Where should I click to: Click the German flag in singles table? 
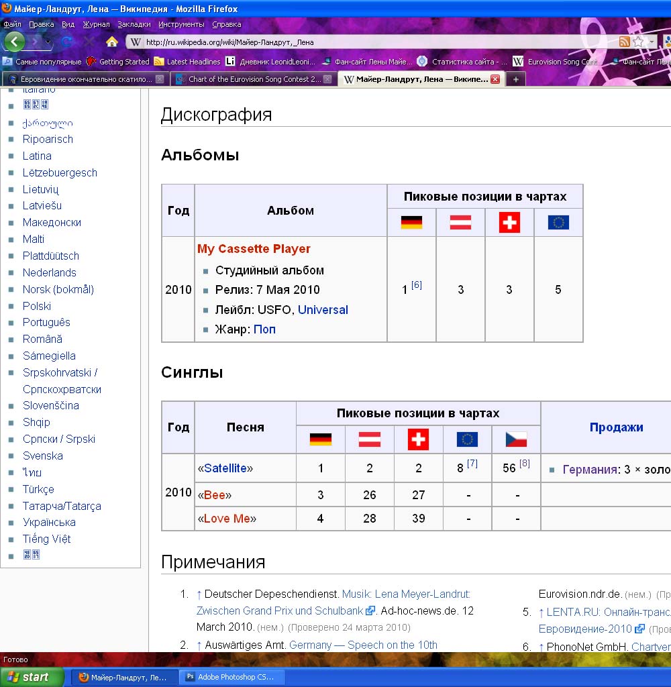[x=321, y=439]
